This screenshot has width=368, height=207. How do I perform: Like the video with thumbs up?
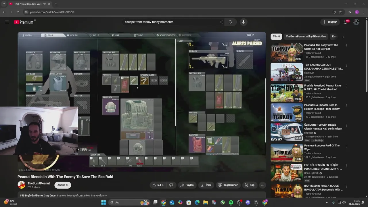[x=158, y=185]
